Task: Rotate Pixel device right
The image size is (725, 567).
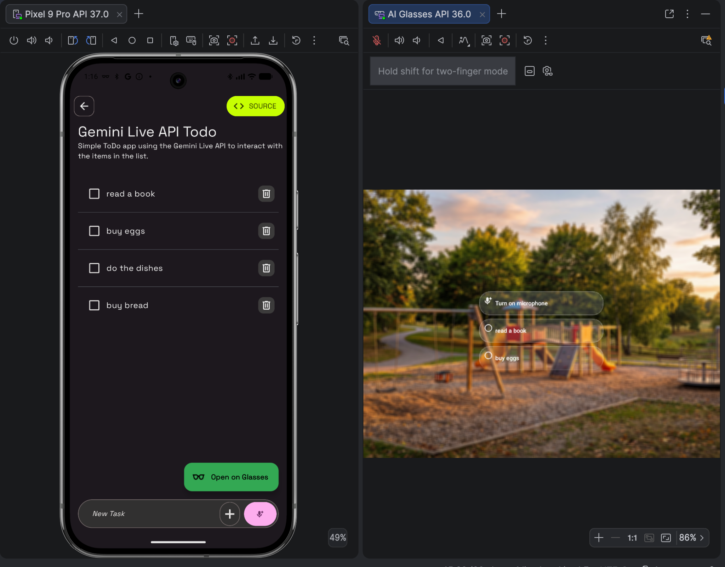Action: pos(91,40)
